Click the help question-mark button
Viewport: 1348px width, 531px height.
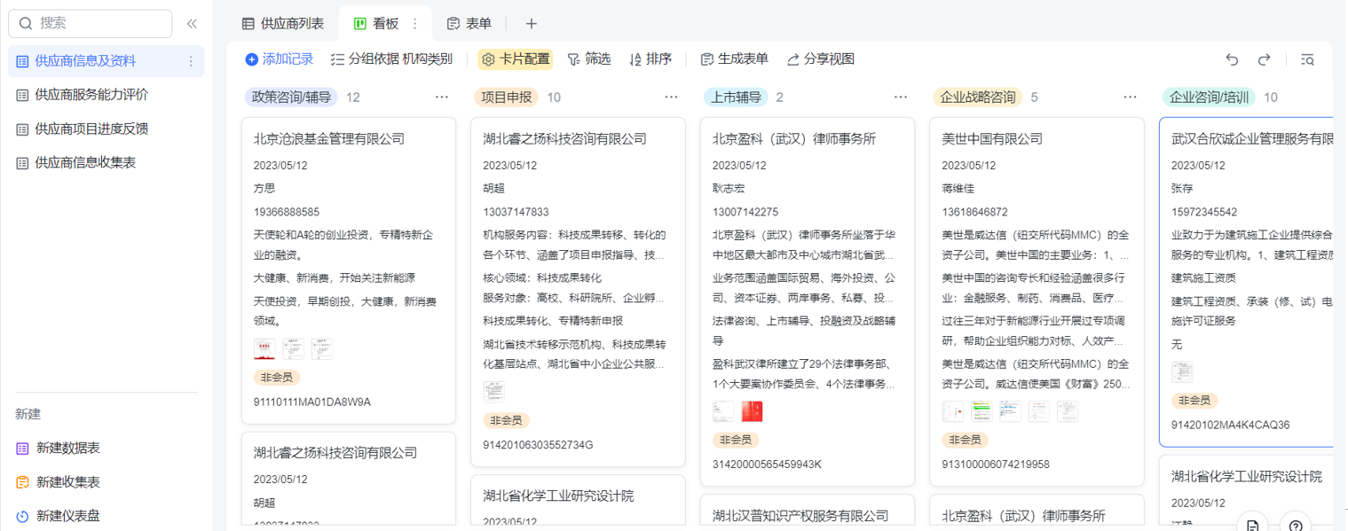(1297, 525)
